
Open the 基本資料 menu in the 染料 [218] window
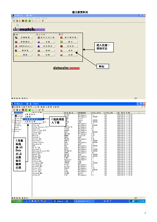coord(27,107)
